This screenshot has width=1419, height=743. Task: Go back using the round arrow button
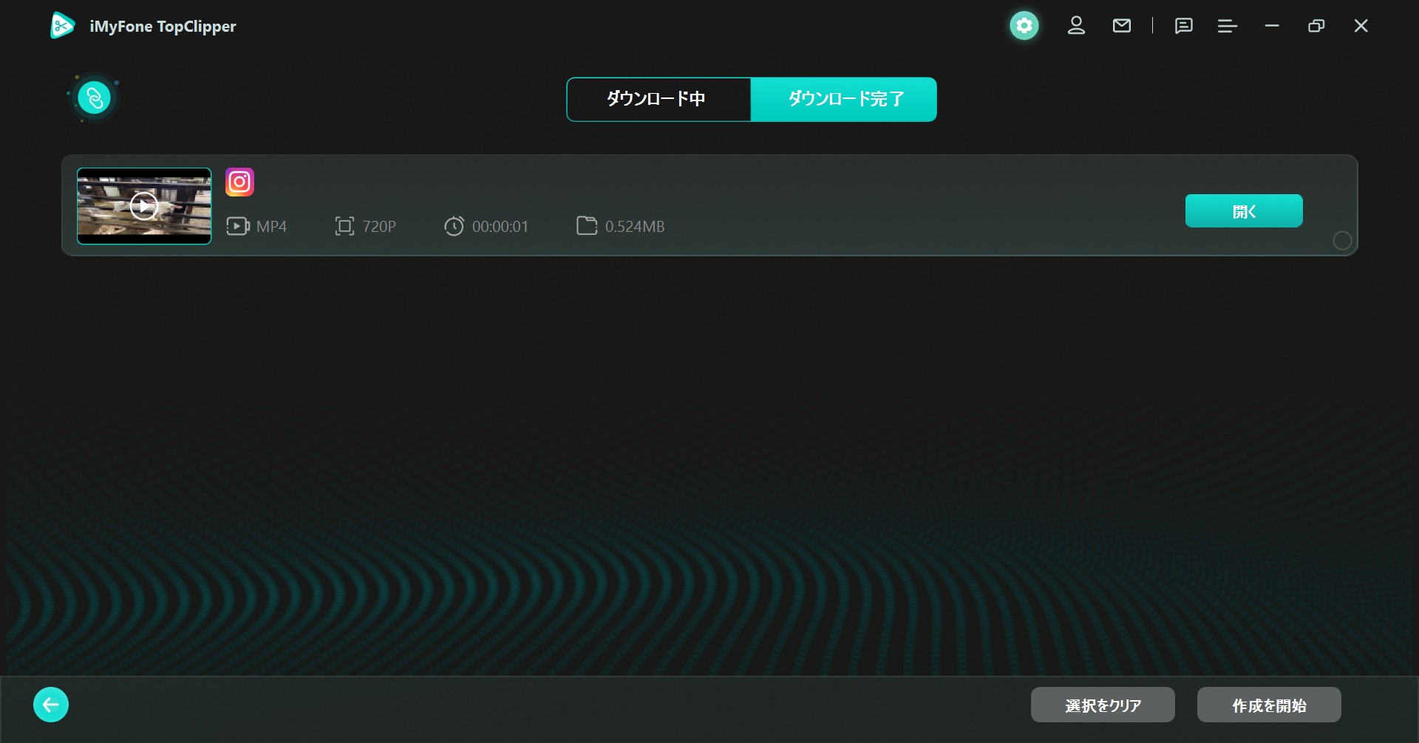[51, 705]
